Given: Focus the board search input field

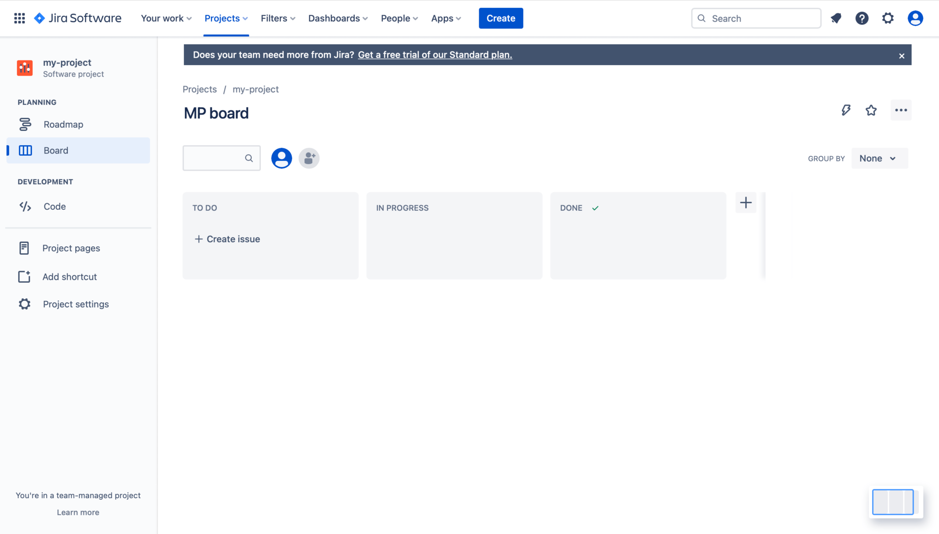Looking at the screenshot, I should pyautogui.click(x=221, y=158).
